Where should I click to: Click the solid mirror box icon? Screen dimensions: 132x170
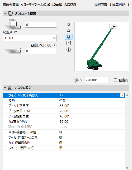coord(121,80)
